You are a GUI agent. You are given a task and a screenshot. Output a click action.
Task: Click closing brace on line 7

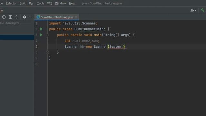click(x=50, y=58)
